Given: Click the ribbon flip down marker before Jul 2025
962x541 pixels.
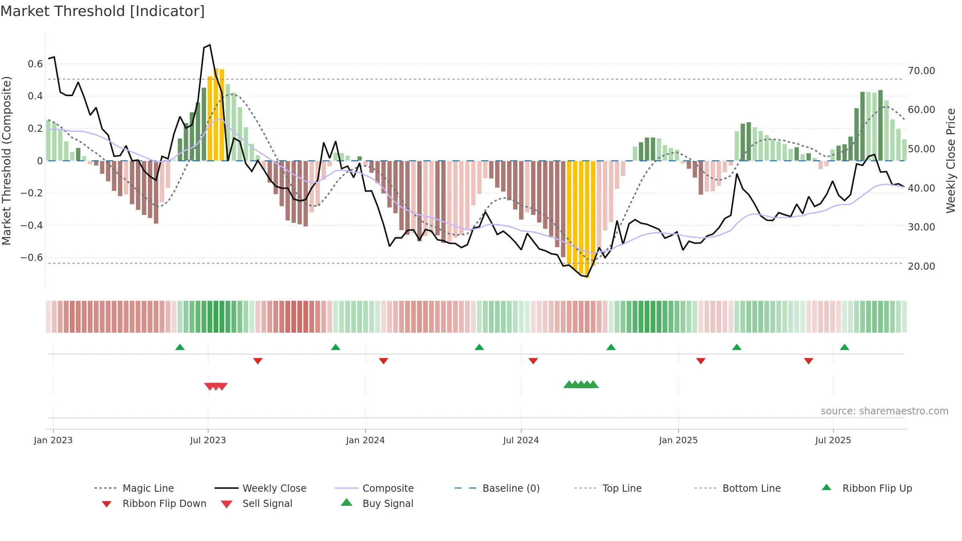Looking at the screenshot, I should (x=808, y=361).
